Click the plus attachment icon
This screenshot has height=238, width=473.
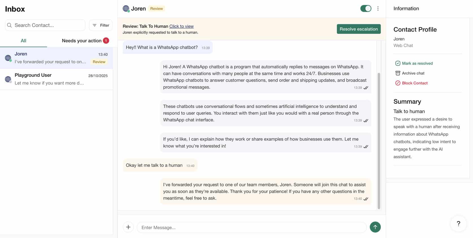(x=128, y=227)
